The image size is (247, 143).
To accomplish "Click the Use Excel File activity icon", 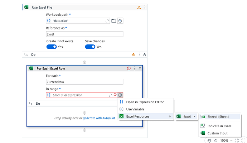I will [x=26, y=7].
